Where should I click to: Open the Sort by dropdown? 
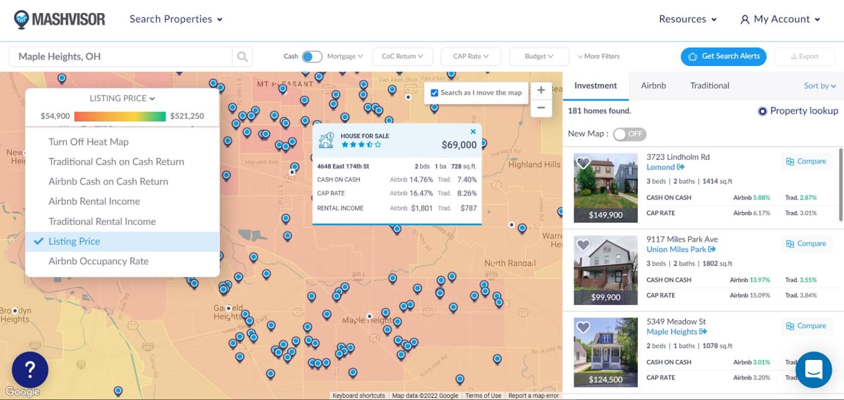[x=819, y=86]
